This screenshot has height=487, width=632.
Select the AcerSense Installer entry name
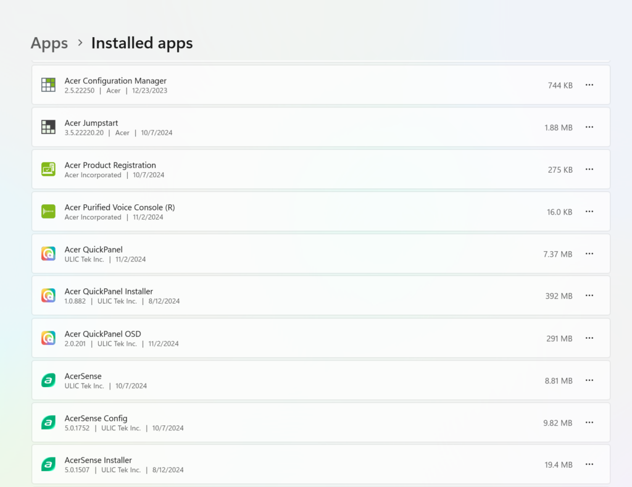98,460
